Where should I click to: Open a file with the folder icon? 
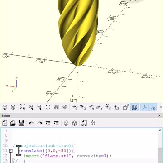[x=13, y=123]
